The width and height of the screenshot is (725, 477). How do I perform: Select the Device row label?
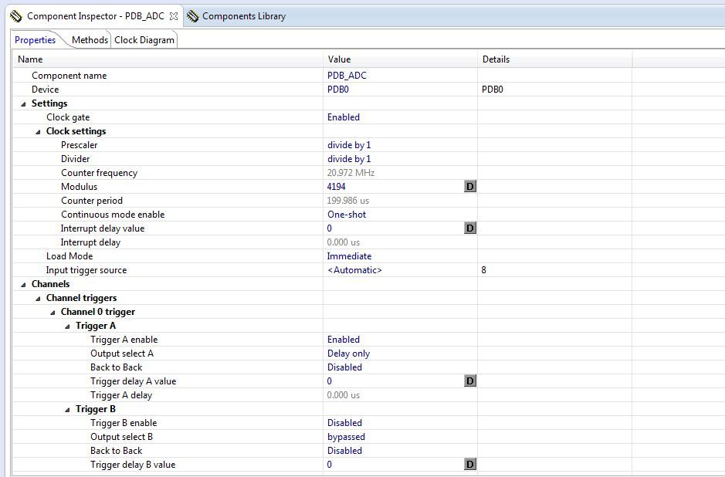pyautogui.click(x=46, y=90)
